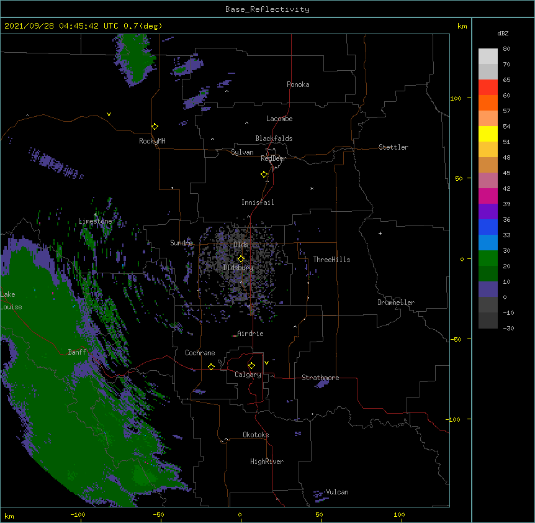Click the red 65 dBZ legend swatch
This screenshot has width=535, height=523.
[488, 87]
